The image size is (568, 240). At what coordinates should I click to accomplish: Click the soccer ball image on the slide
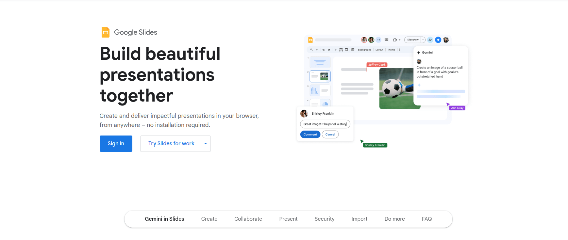396,88
